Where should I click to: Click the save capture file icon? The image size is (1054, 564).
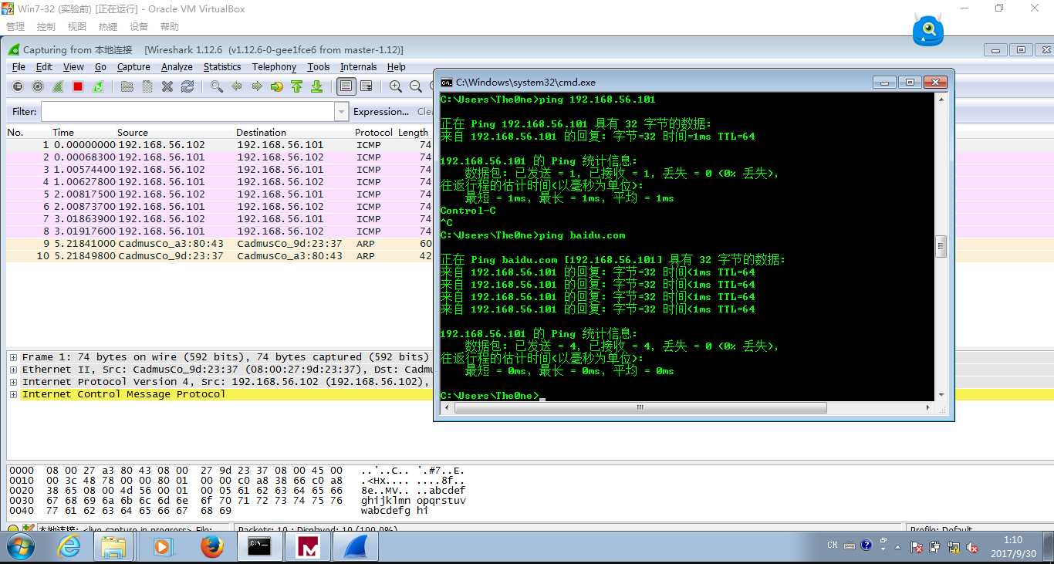(x=147, y=87)
